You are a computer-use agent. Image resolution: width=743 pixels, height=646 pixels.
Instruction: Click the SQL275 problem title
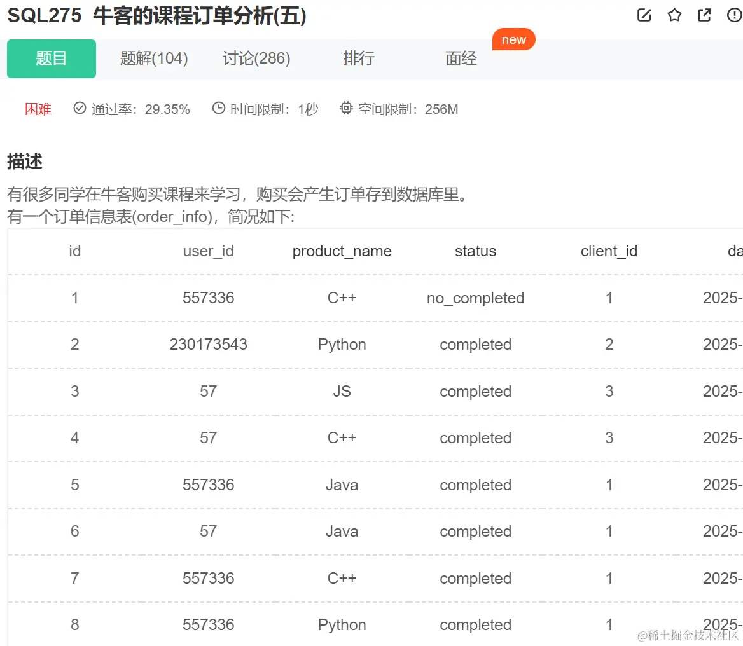tap(157, 16)
